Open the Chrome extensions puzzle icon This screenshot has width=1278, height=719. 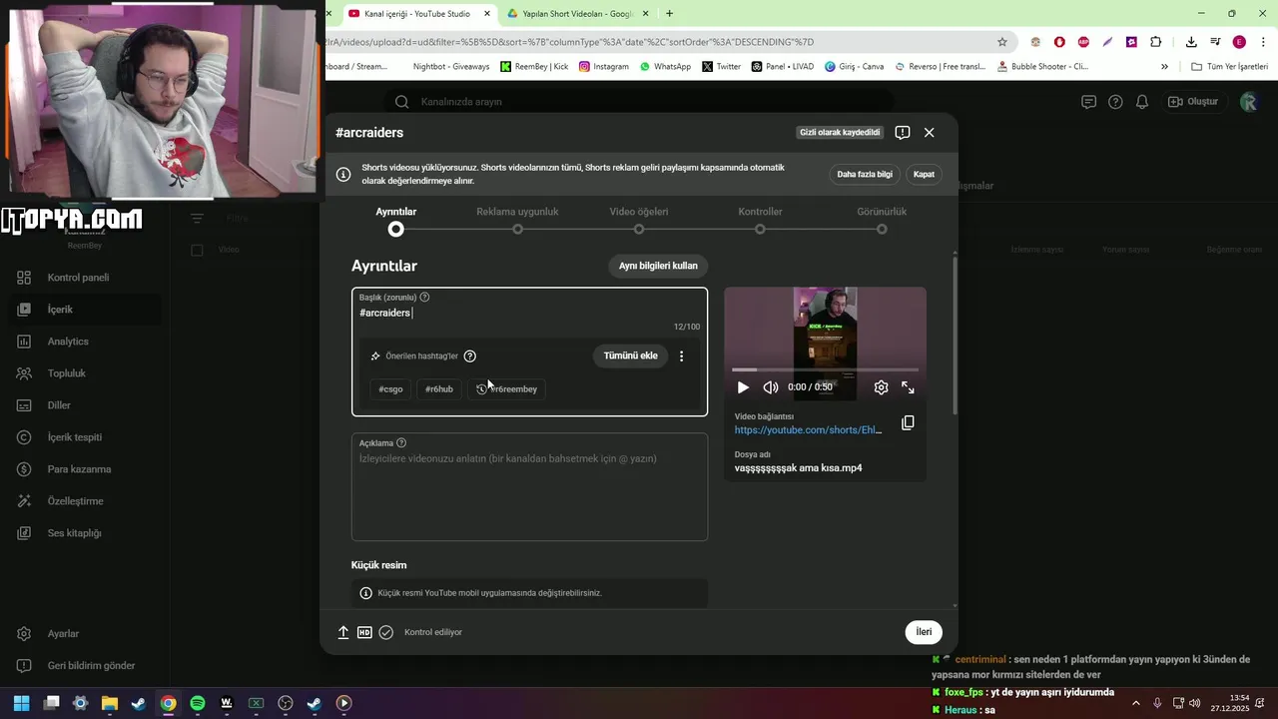click(1155, 42)
